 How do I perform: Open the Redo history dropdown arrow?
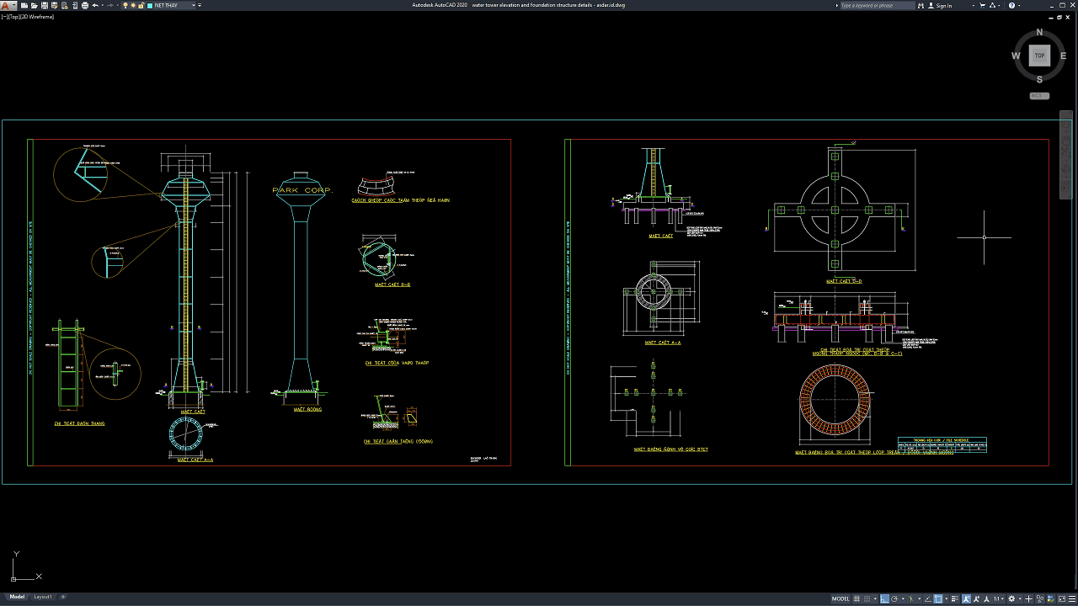click(x=118, y=5)
